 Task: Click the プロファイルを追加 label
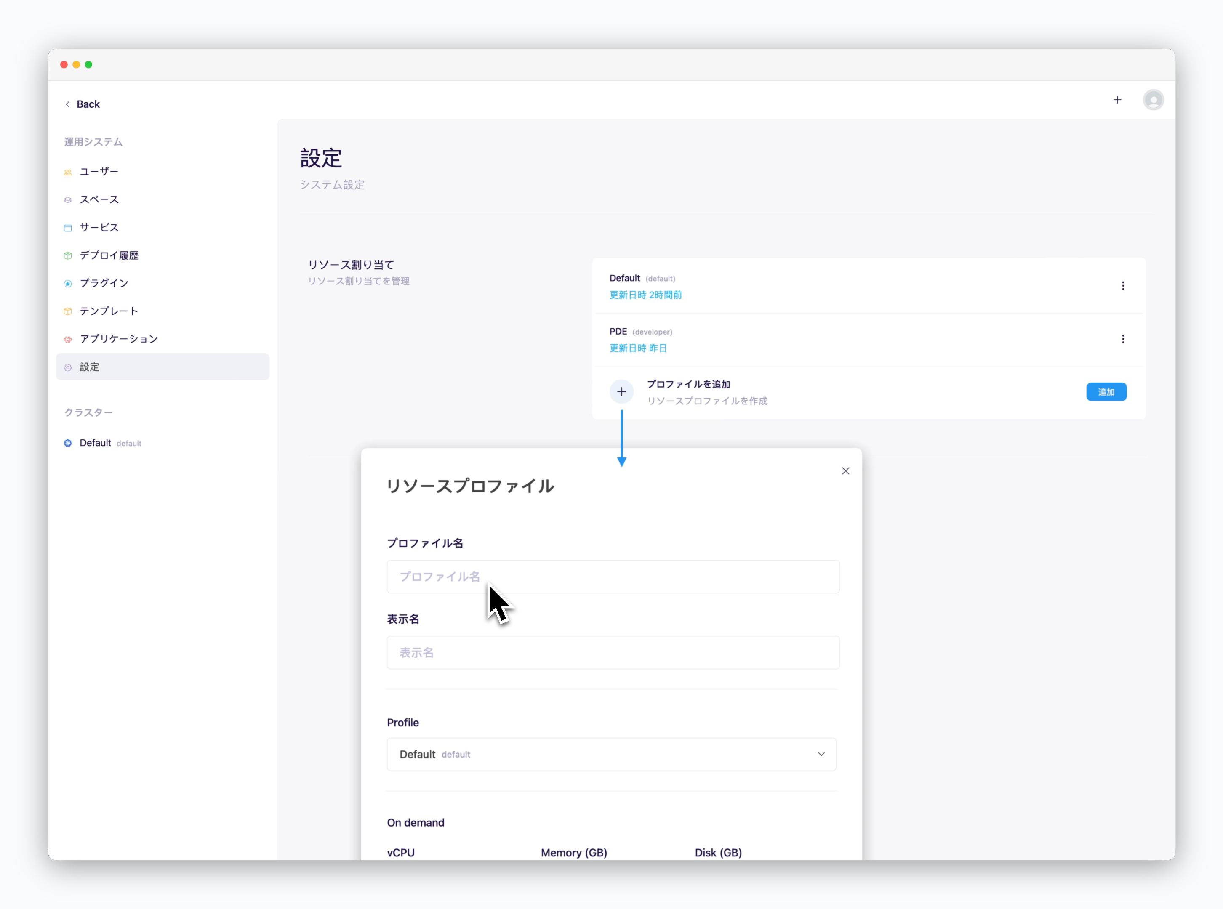[x=689, y=384]
